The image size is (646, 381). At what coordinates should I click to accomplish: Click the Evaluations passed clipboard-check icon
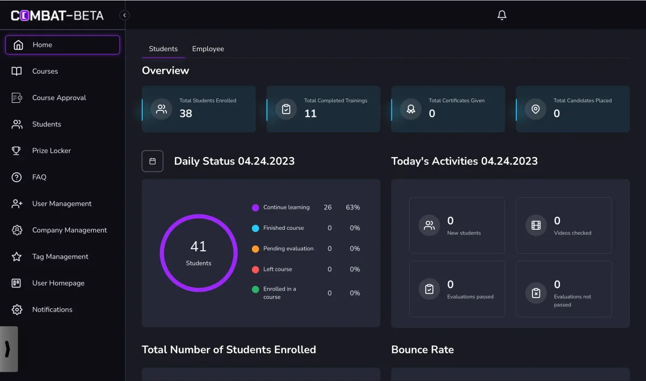tap(429, 289)
